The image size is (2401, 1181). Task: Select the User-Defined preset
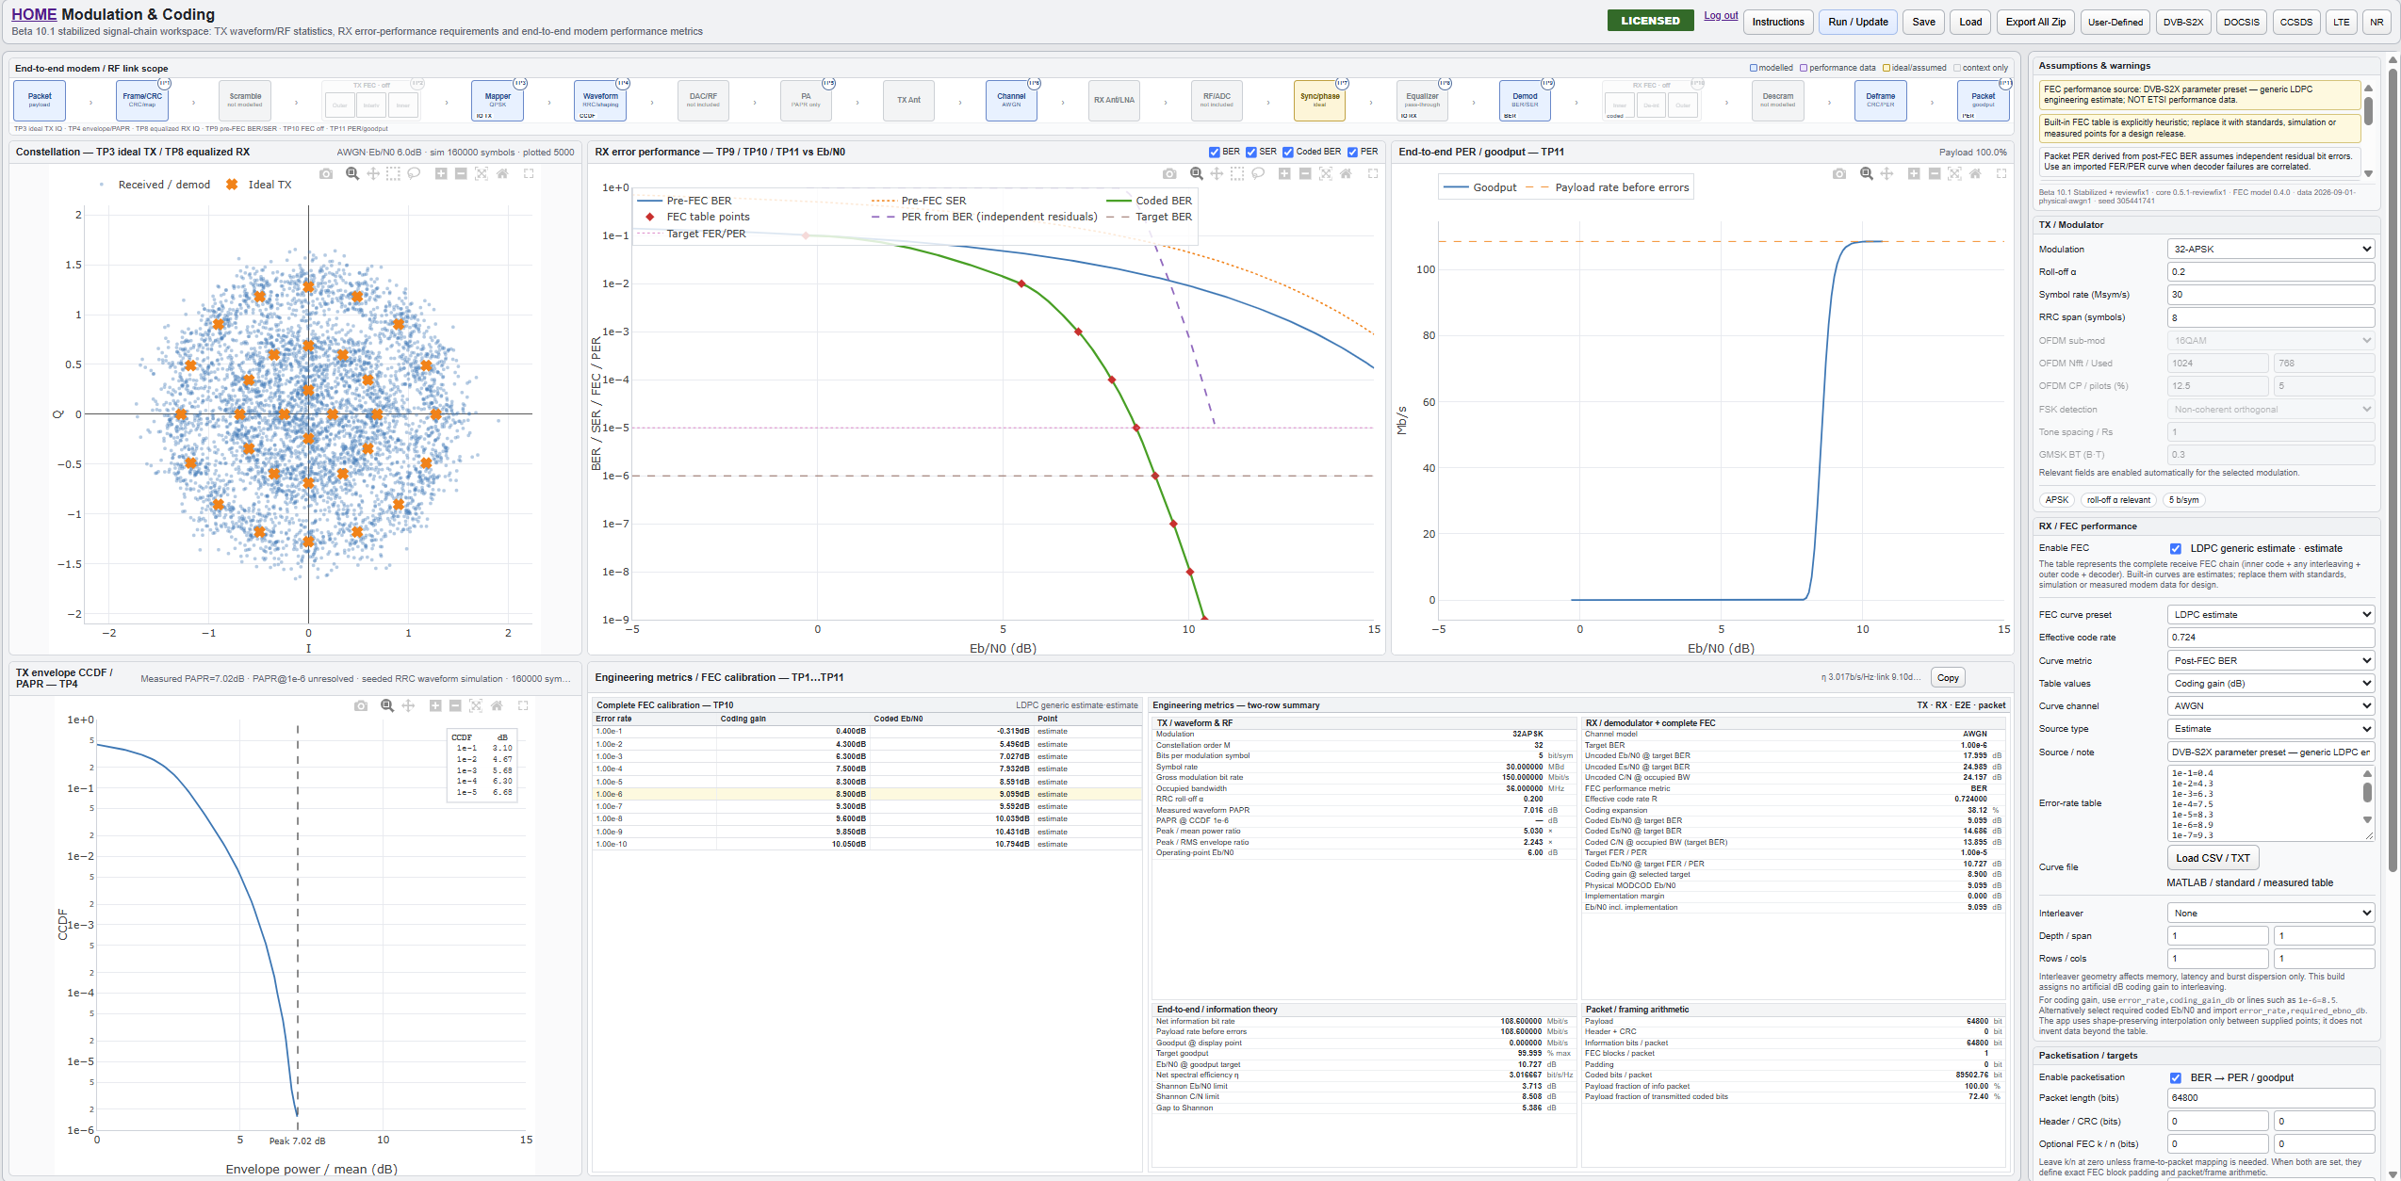[2115, 22]
